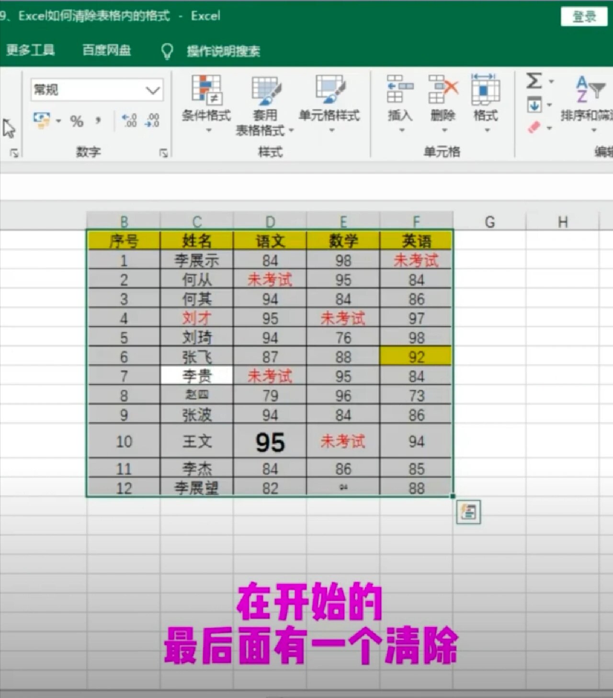Click the lightbulb Tell Me icon

click(167, 51)
